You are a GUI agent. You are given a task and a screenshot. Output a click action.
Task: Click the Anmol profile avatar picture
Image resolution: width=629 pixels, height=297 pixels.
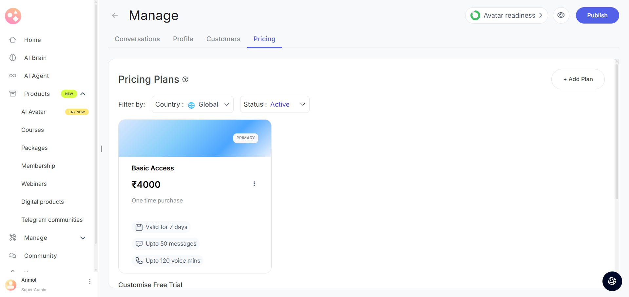[x=11, y=285]
